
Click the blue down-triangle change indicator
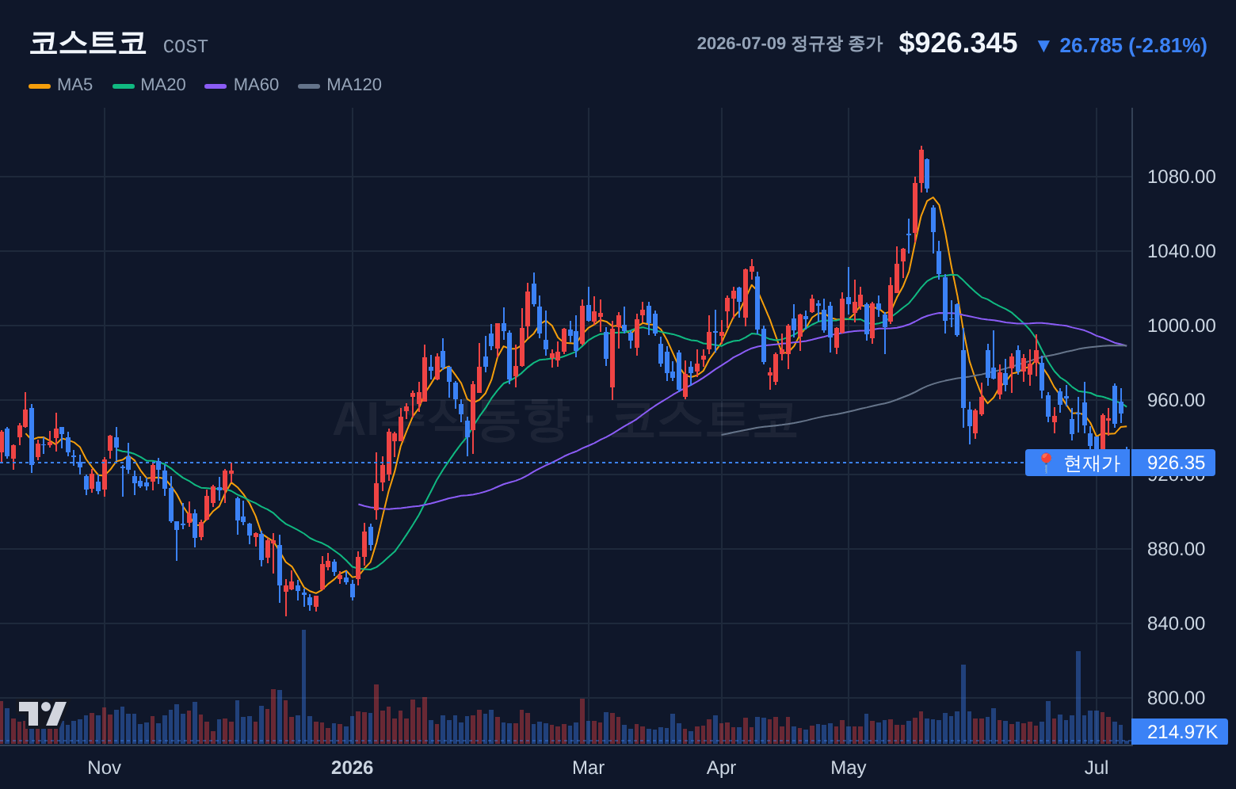pyautogui.click(x=1043, y=46)
